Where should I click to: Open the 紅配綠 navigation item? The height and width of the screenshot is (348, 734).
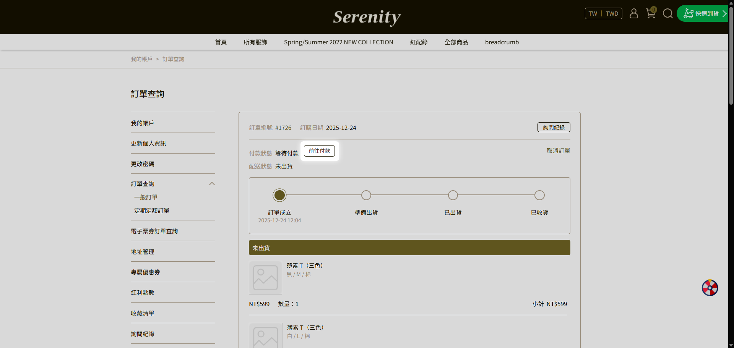[x=419, y=42]
